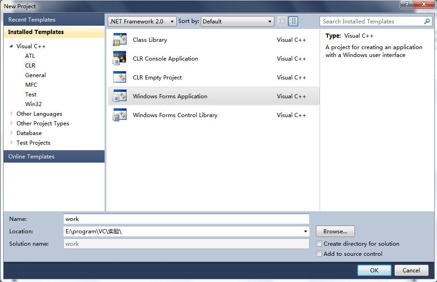Click the Windows Forms Application template icon
The image size is (437, 282).
pos(120,96)
